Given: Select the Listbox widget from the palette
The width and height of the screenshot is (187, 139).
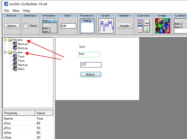Looking at the screenshot, I should 180,24.
